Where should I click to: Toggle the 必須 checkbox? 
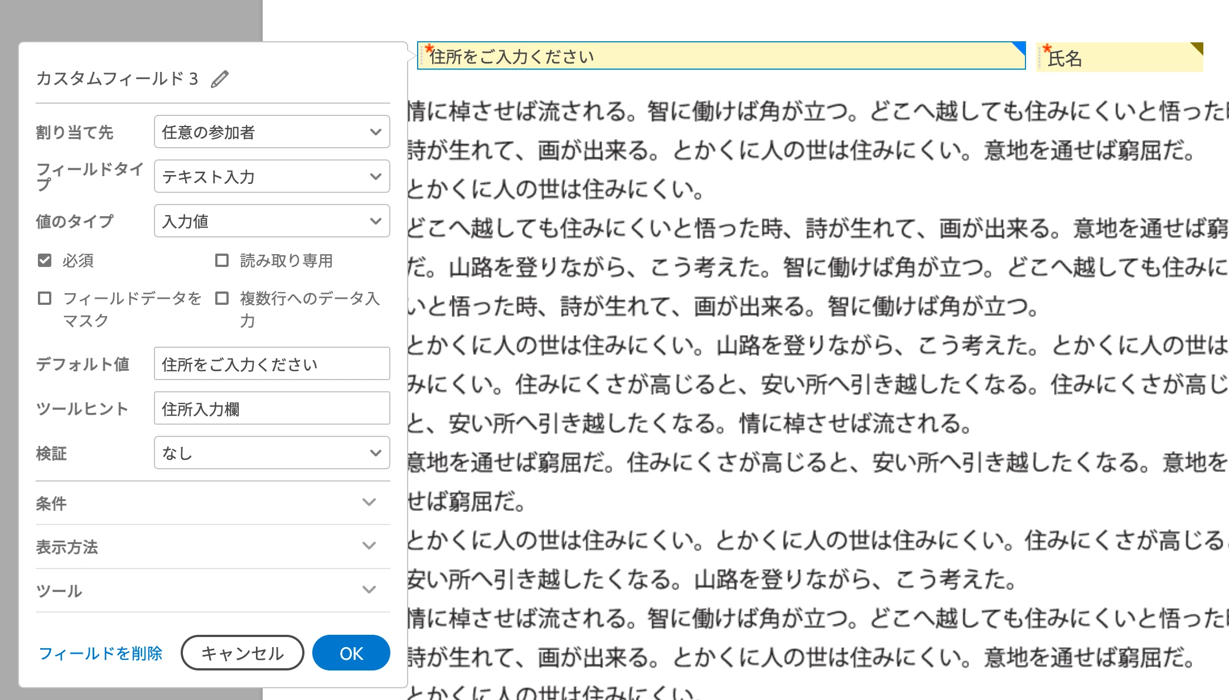pyautogui.click(x=45, y=260)
